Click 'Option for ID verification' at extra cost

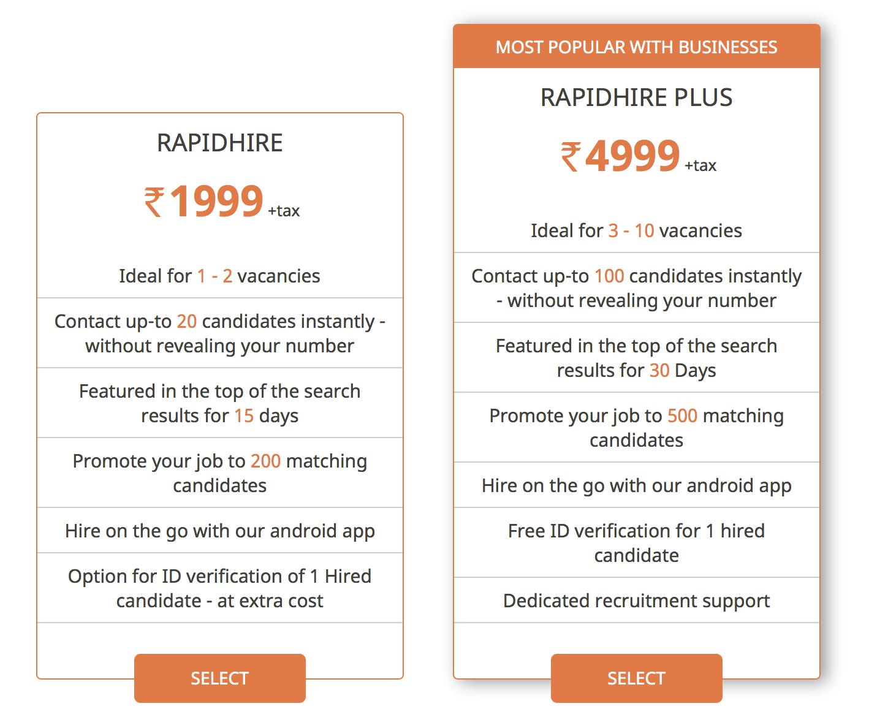[219, 588]
